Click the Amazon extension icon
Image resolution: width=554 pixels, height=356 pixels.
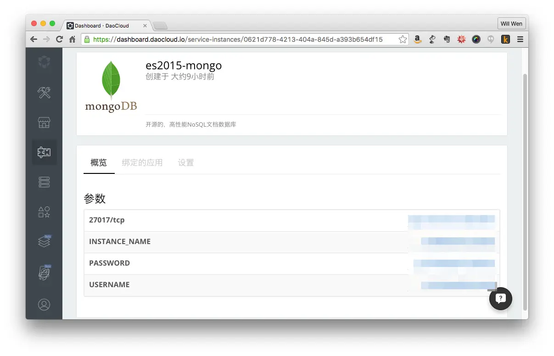tap(418, 39)
